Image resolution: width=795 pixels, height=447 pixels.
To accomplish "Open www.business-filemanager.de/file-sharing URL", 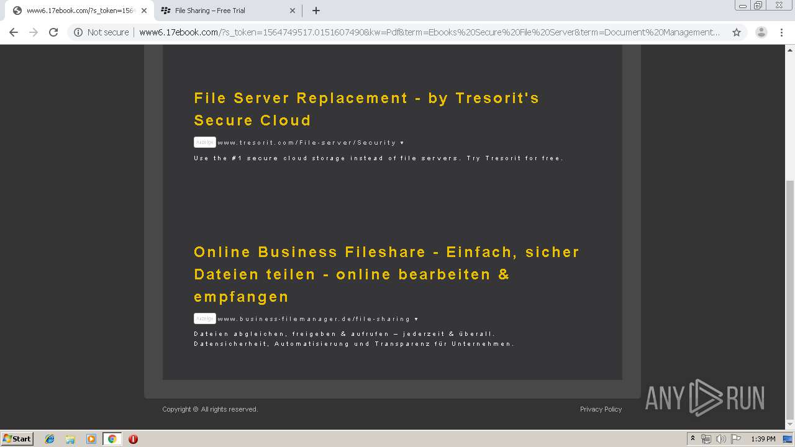I will coord(314,319).
